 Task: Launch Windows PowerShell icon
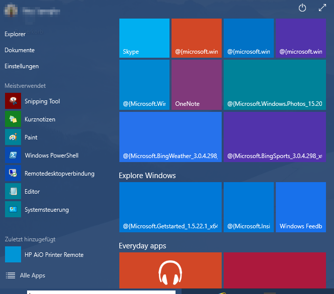coord(13,155)
